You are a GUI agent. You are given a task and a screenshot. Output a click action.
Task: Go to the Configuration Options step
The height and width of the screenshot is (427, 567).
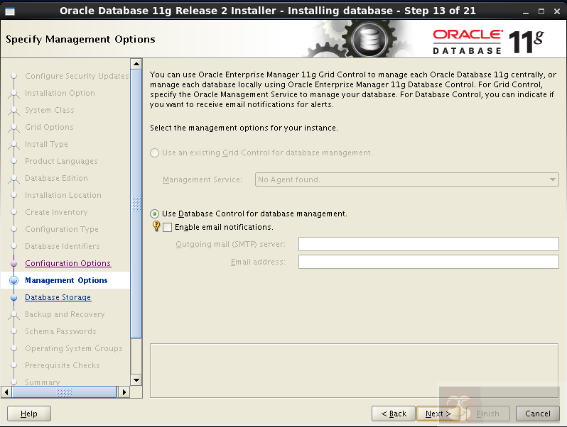[x=67, y=263]
